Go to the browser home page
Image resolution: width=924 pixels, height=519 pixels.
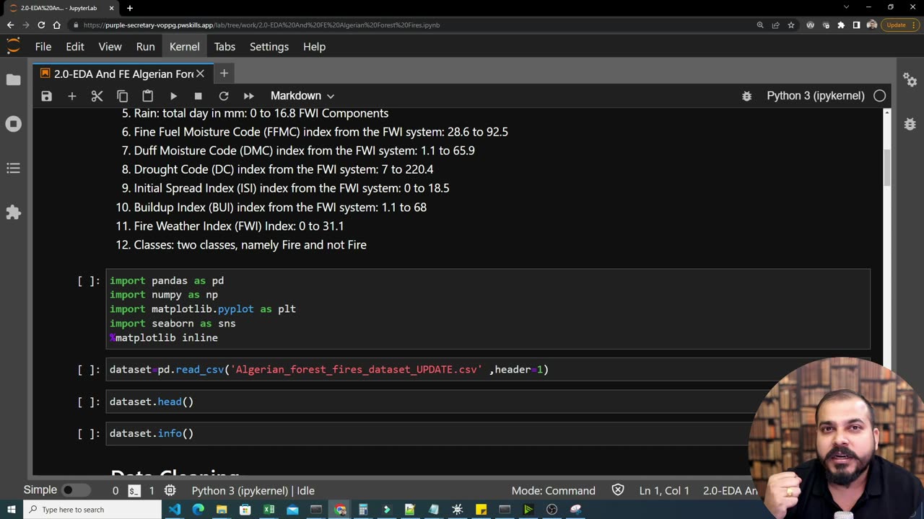tap(56, 25)
